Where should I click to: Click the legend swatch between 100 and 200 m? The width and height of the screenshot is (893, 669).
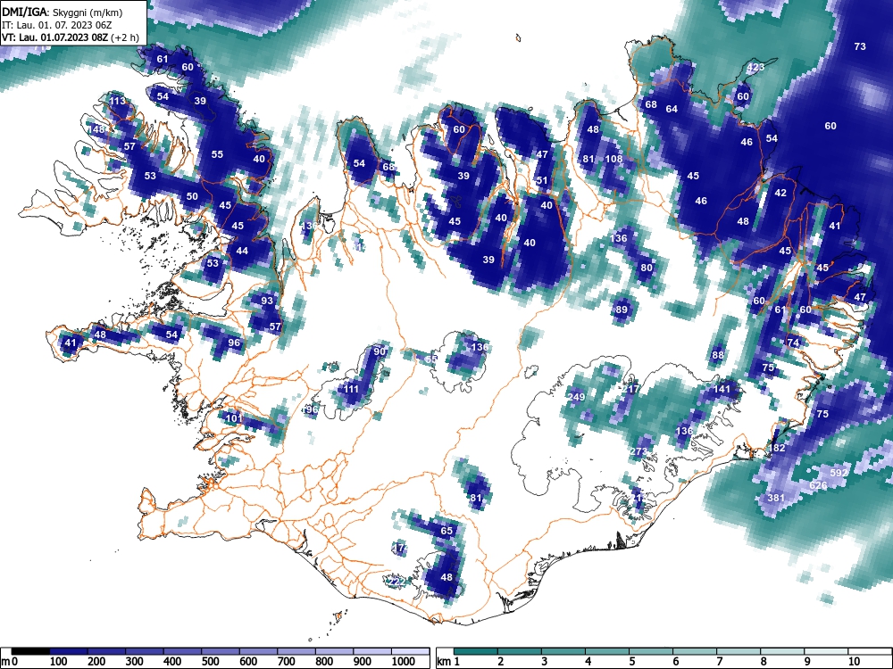coord(69,651)
